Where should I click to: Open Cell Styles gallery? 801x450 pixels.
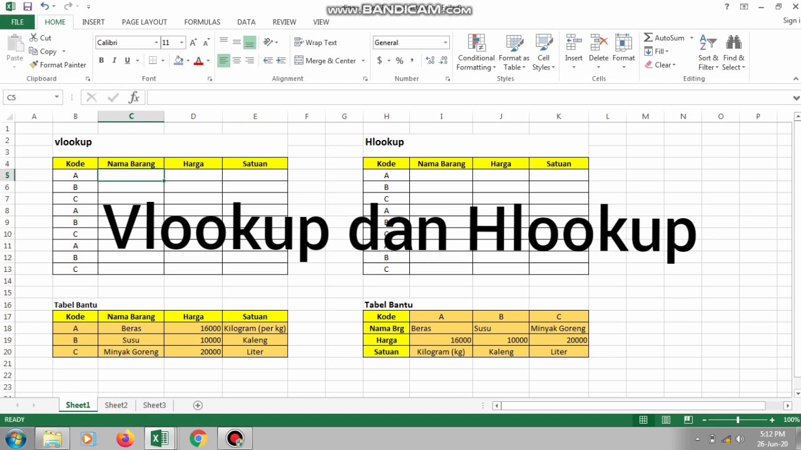543,52
